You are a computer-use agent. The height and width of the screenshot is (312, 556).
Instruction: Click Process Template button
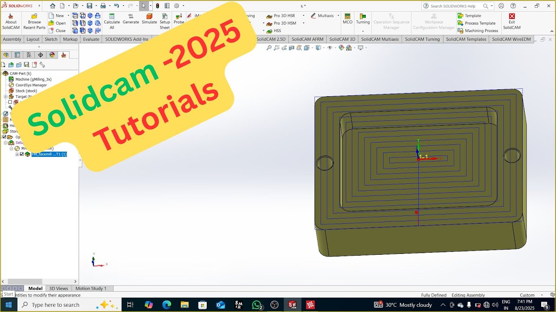(x=477, y=23)
